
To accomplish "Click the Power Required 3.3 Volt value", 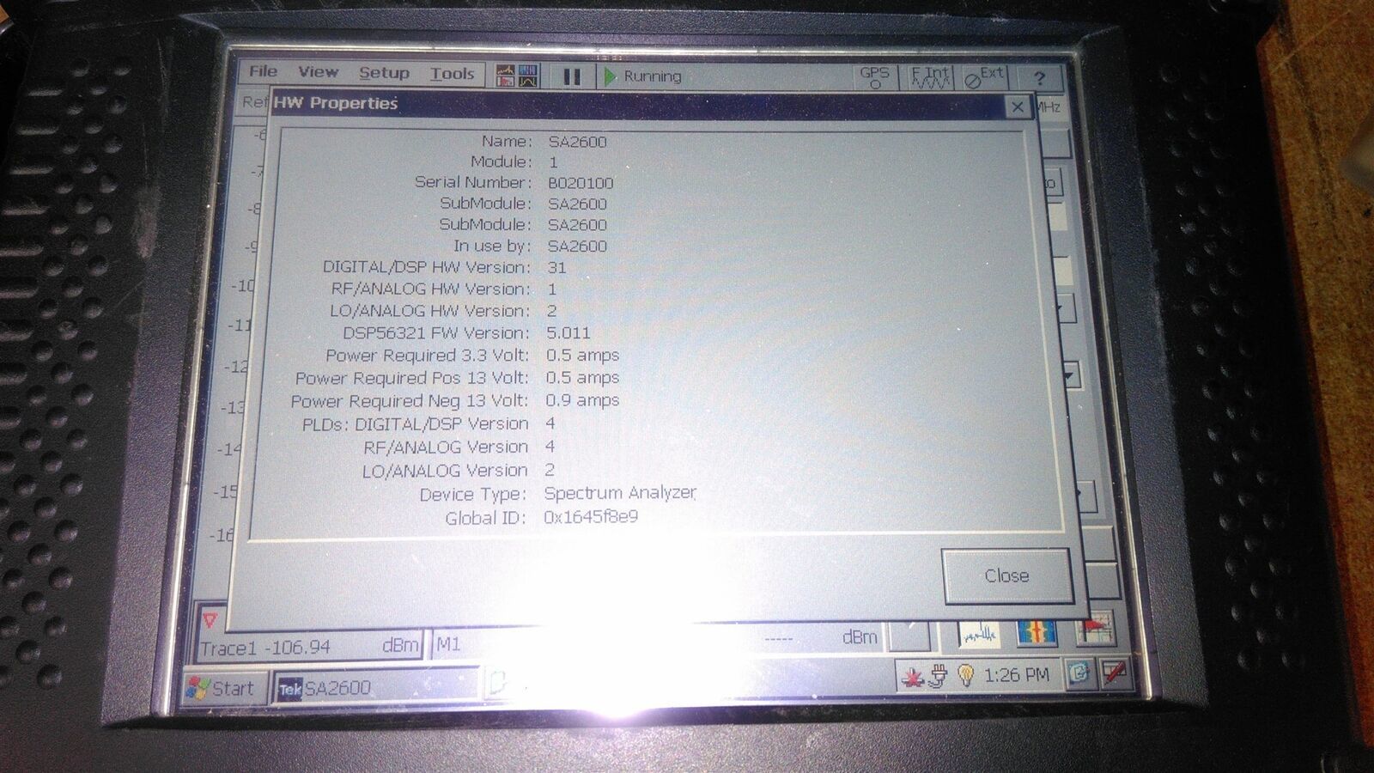I will 582,355.
